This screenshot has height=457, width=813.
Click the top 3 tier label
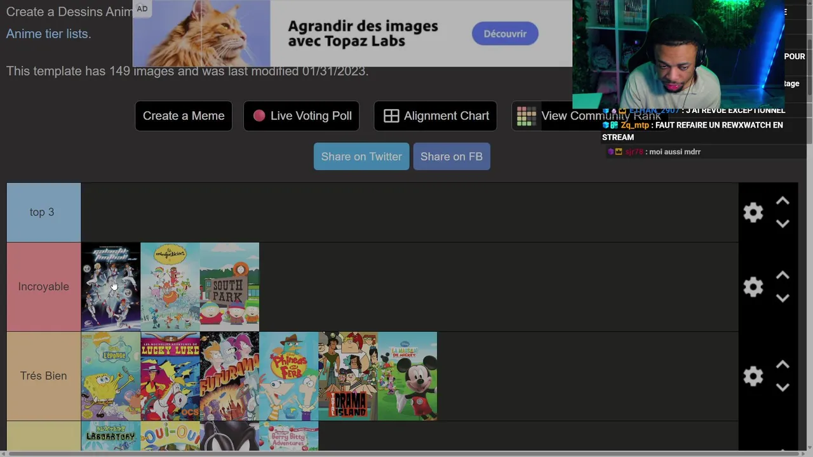point(44,212)
